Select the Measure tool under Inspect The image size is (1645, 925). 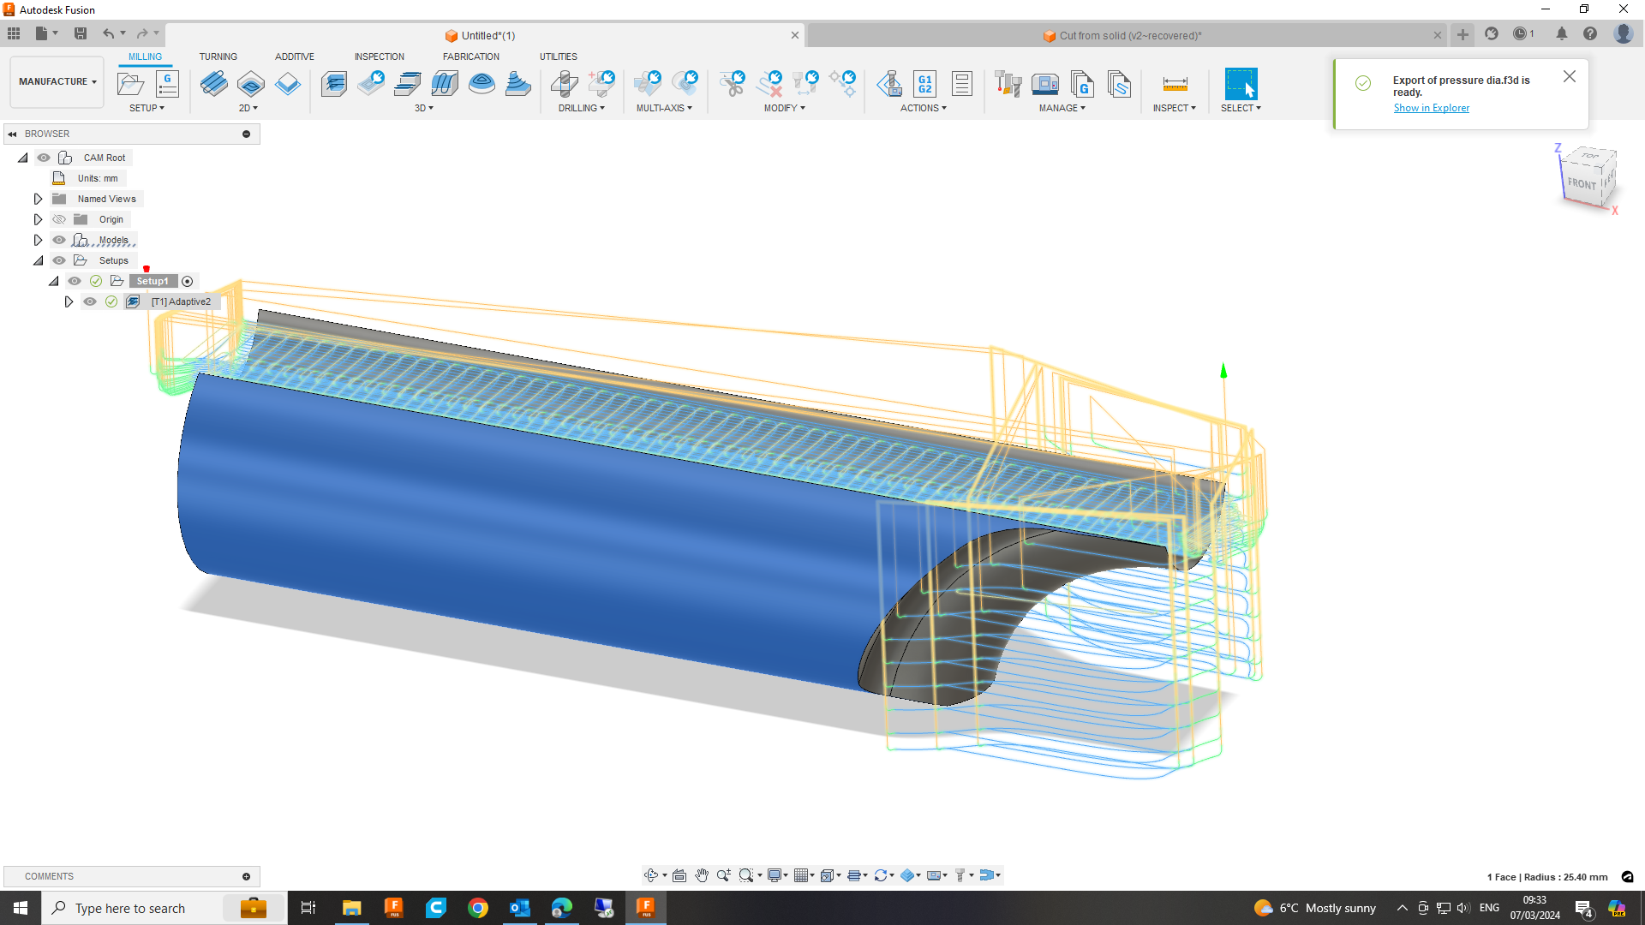pos(1175,84)
